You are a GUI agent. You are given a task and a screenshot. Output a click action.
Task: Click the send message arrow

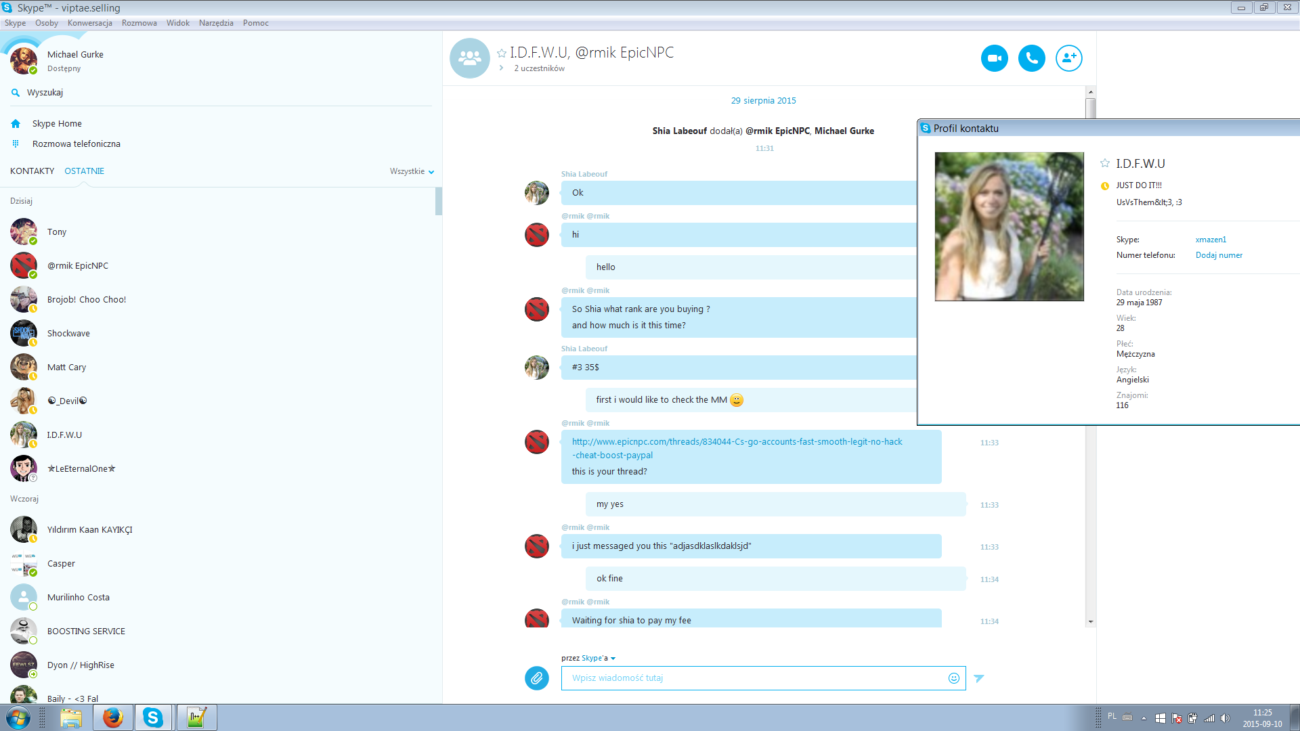pyautogui.click(x=979, y=678)
